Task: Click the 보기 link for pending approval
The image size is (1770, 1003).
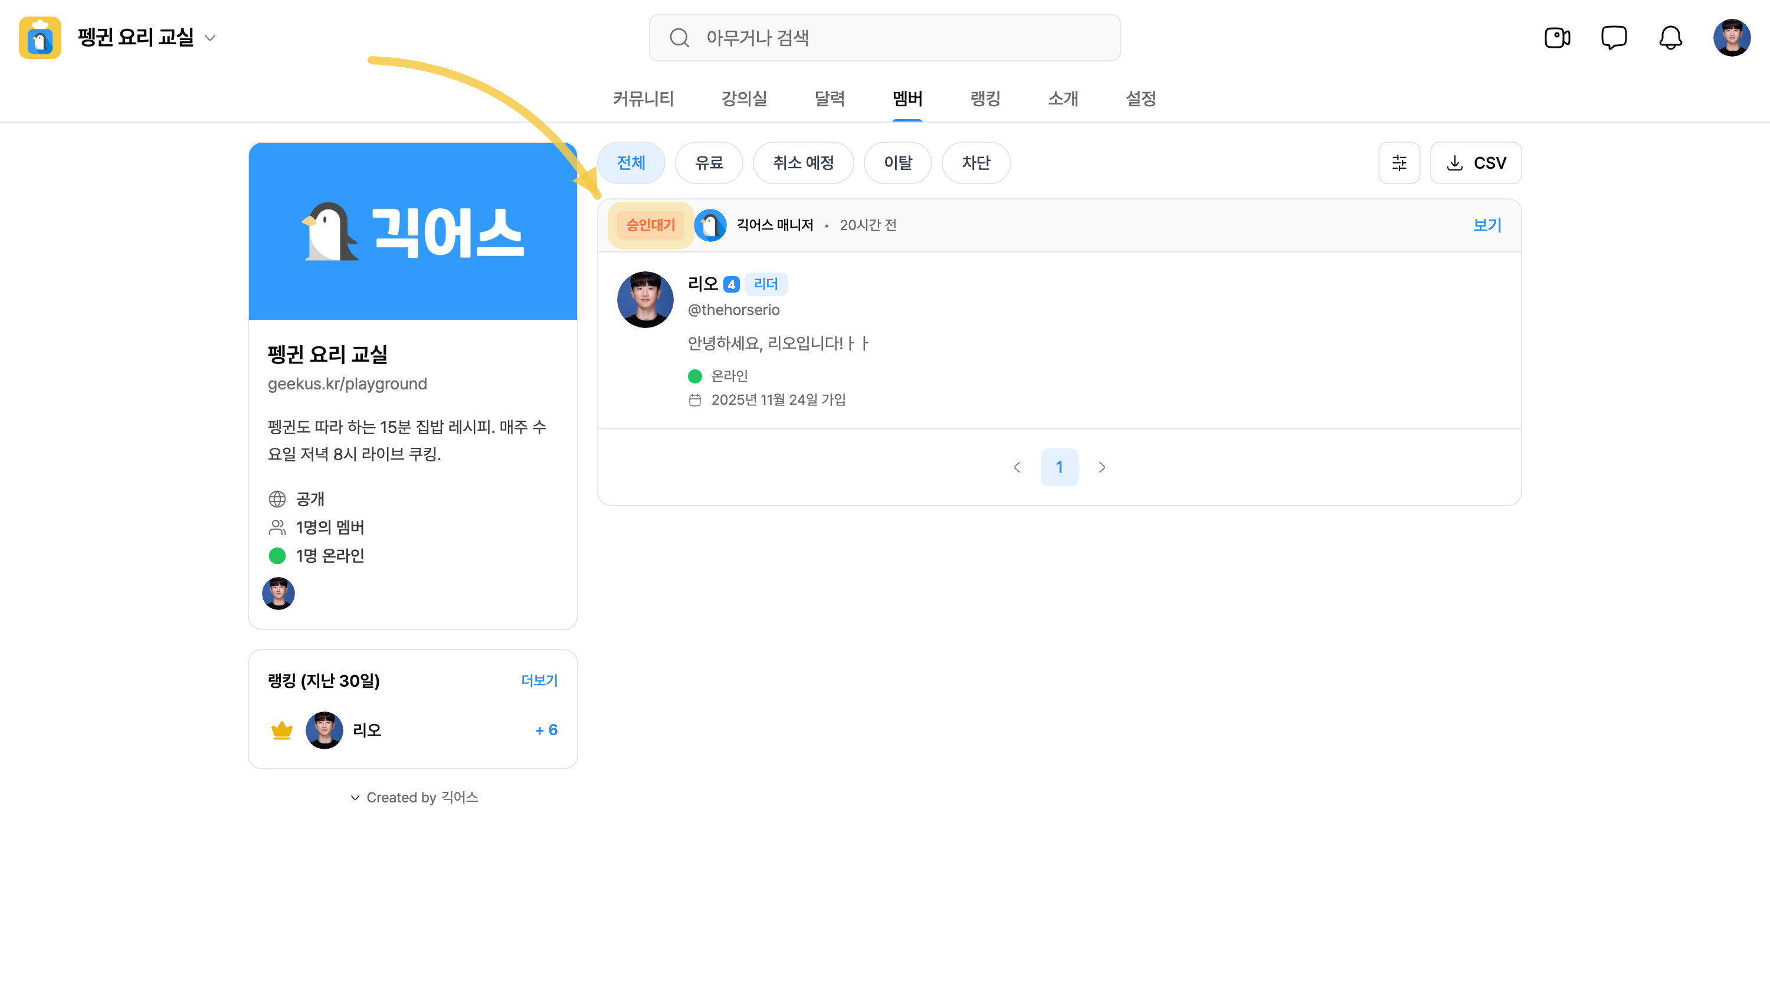Action: pyautogui.click(x=1487, y=225)
